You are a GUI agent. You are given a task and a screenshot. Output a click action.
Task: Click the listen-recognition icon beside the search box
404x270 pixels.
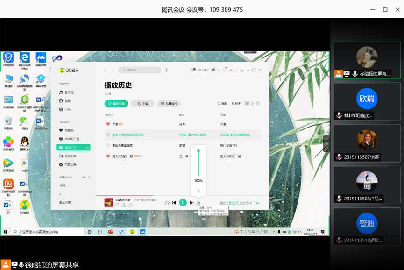tap(166, 70)
